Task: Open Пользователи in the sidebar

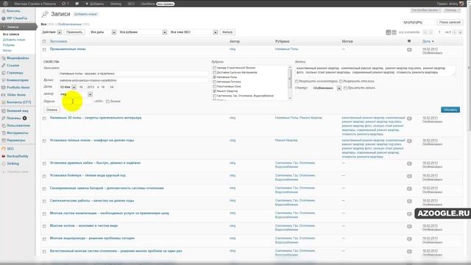Action: [x=18, y=126]
